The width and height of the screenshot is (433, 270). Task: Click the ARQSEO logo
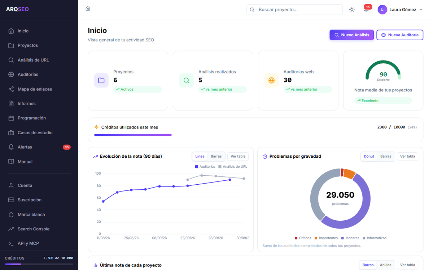[x=17, y=9]
